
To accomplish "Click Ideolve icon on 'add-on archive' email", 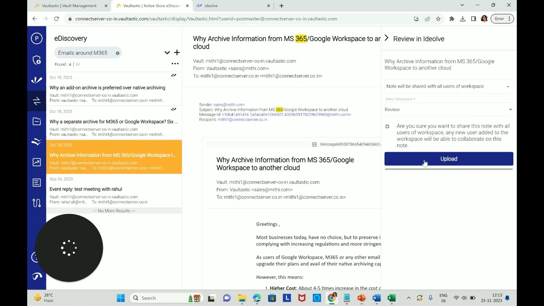I will pyautogui.click(x=173, y=75).
